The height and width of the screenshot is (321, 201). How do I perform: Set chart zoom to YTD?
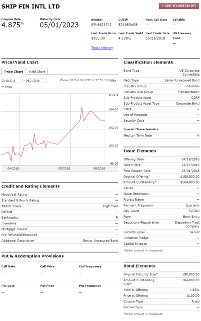pos(87,80)
